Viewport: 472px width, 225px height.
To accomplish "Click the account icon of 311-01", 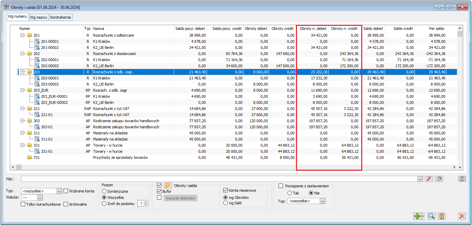I will 37,139.
